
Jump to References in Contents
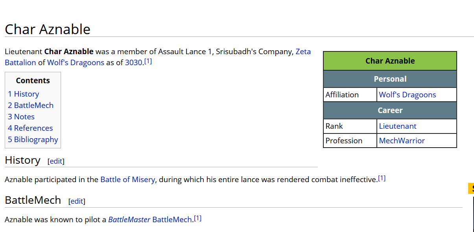coord(30,128)
